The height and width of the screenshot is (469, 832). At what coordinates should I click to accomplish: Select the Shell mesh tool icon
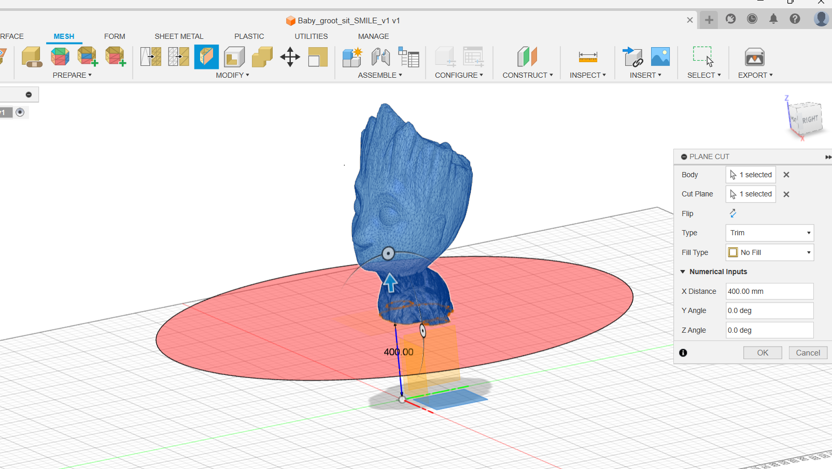(x=234, y=56)
